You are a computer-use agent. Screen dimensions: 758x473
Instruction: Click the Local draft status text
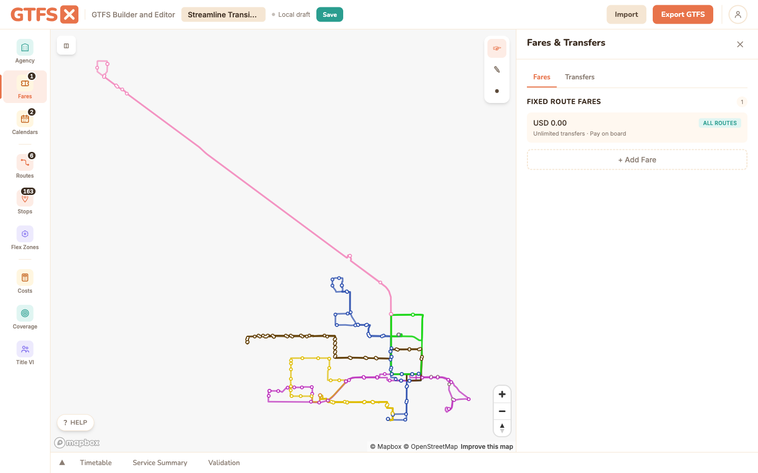coord(294,15)
